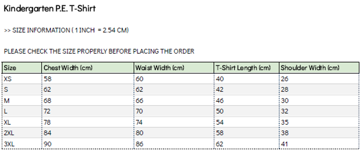Screen dimensions: 361x151
Task: Select the Chest Width (cm) column header
Action: (68, 68)
